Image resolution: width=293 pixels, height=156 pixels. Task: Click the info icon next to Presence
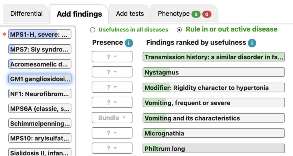tap(129, 43)
